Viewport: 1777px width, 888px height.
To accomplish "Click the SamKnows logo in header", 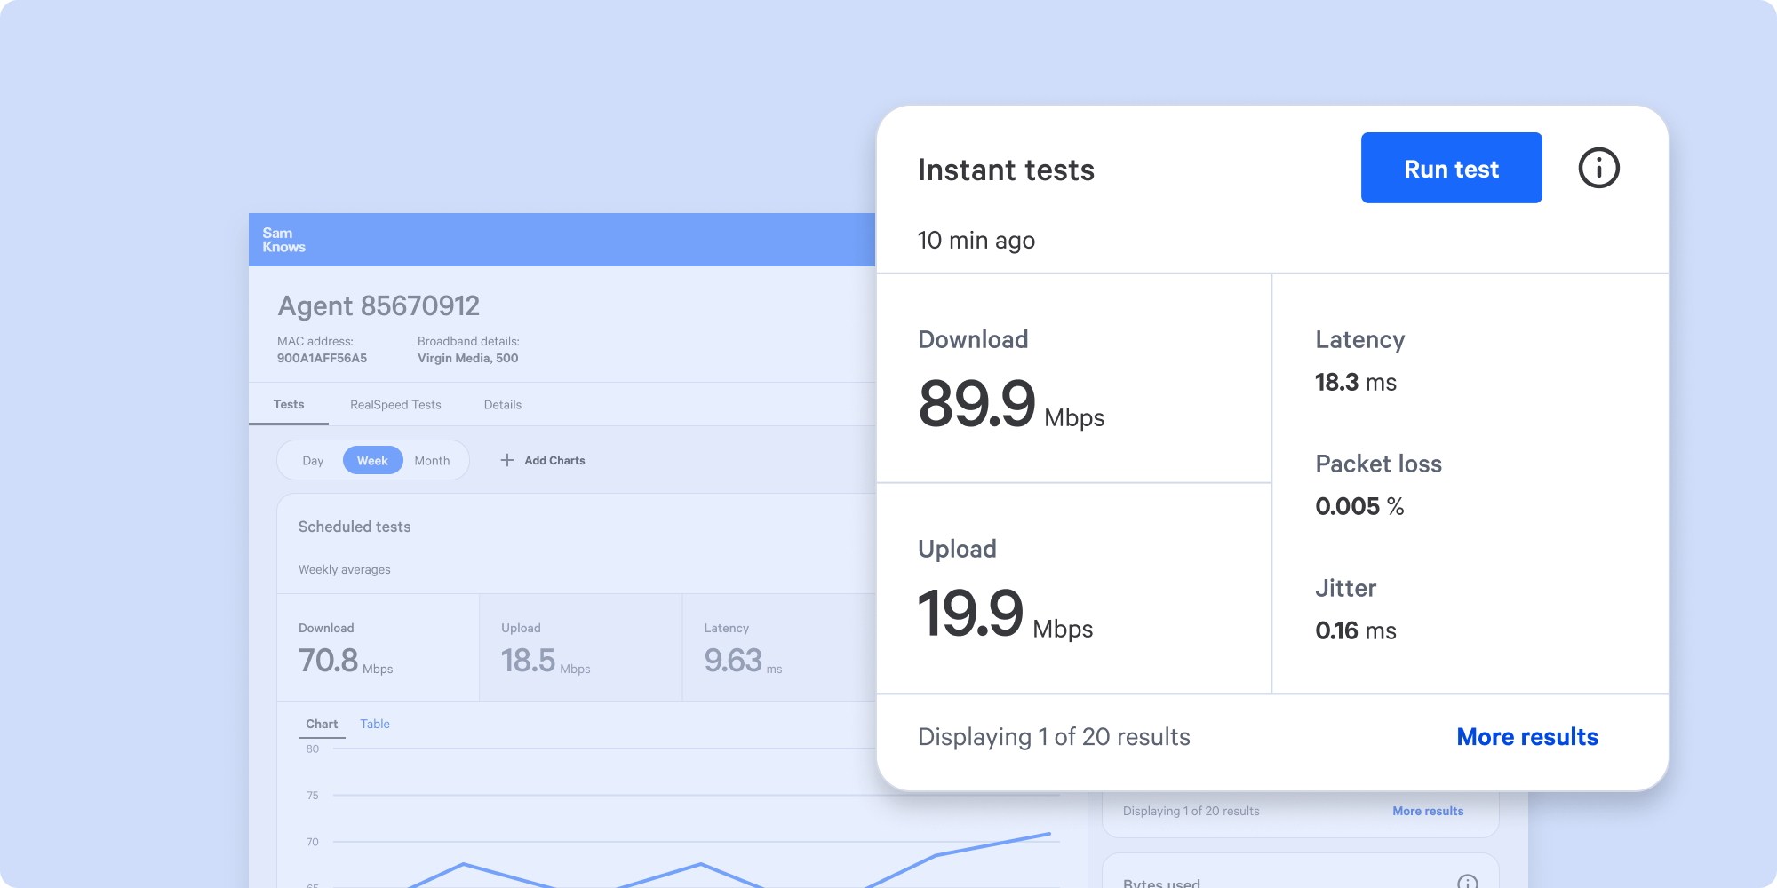I will point(283,240).
